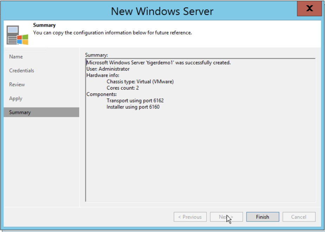This screenshot has width=325, height=232.
Task: Click the 'Cores count: 2' line
Action: pos(123,88)
